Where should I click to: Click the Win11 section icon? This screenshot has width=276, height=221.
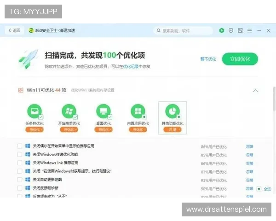(21, 90)
